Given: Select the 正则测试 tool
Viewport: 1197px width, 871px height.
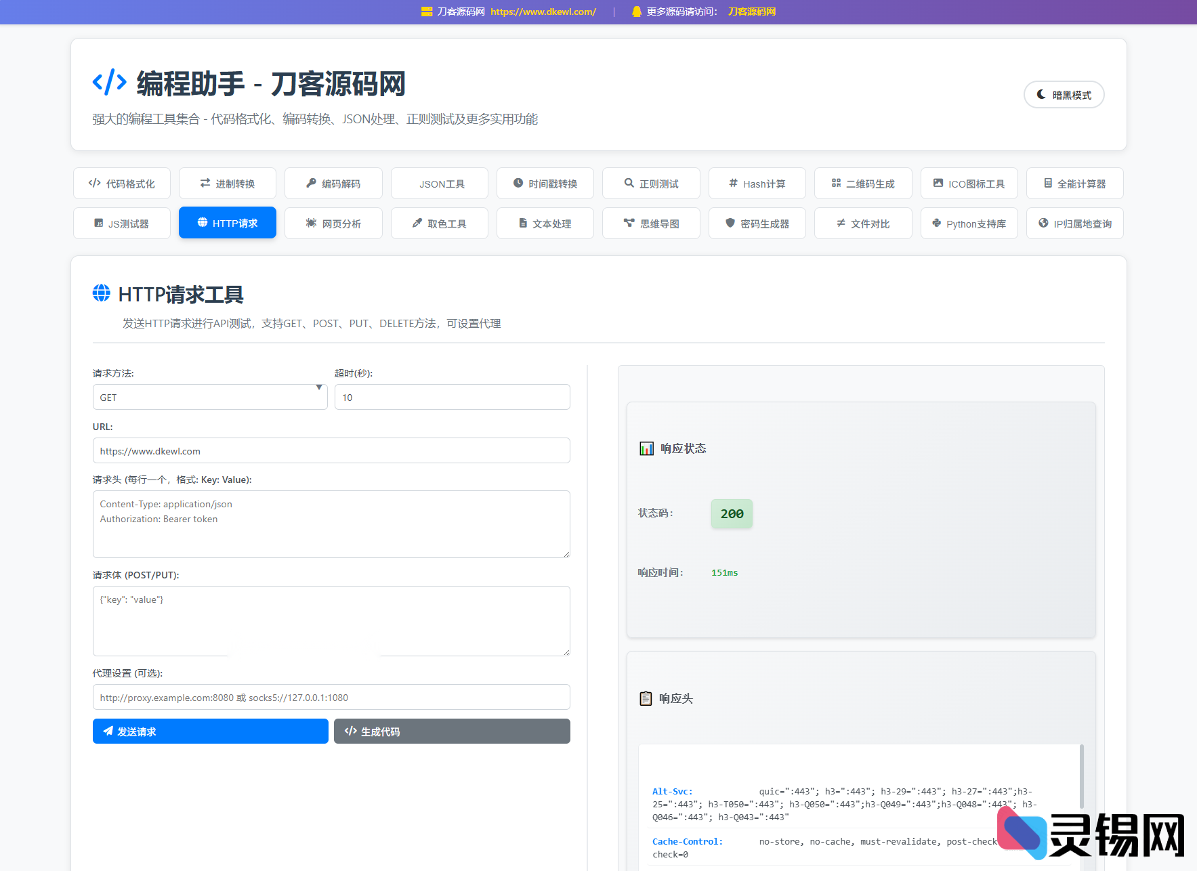Looking at the screenshot, I should (x=651, y=183).
